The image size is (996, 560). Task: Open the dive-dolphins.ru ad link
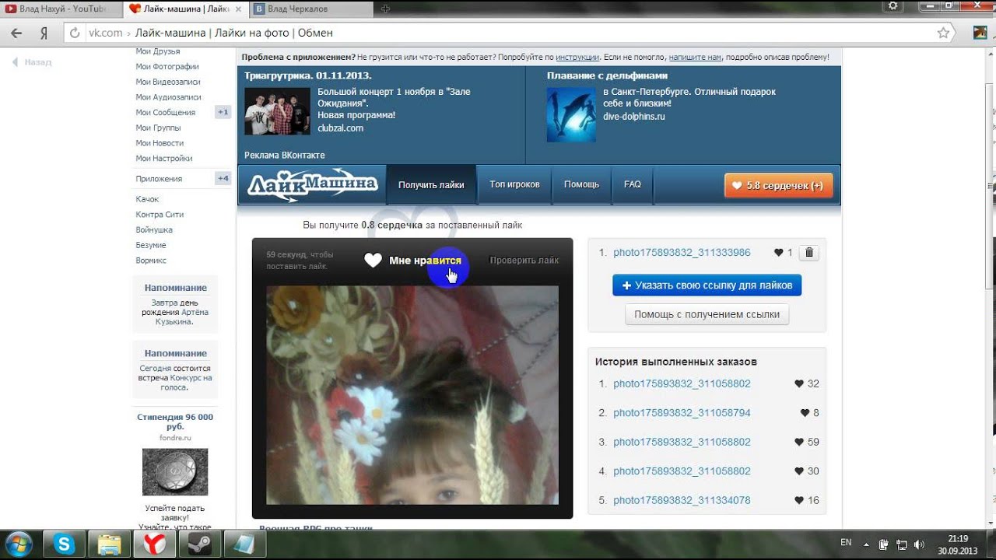[634, 117]
